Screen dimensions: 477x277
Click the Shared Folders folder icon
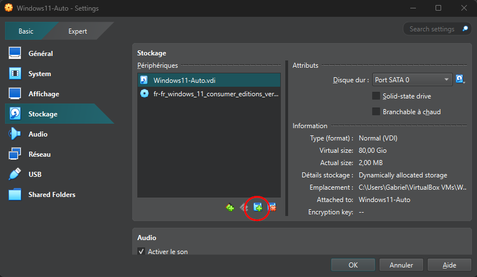click(15, 194)
